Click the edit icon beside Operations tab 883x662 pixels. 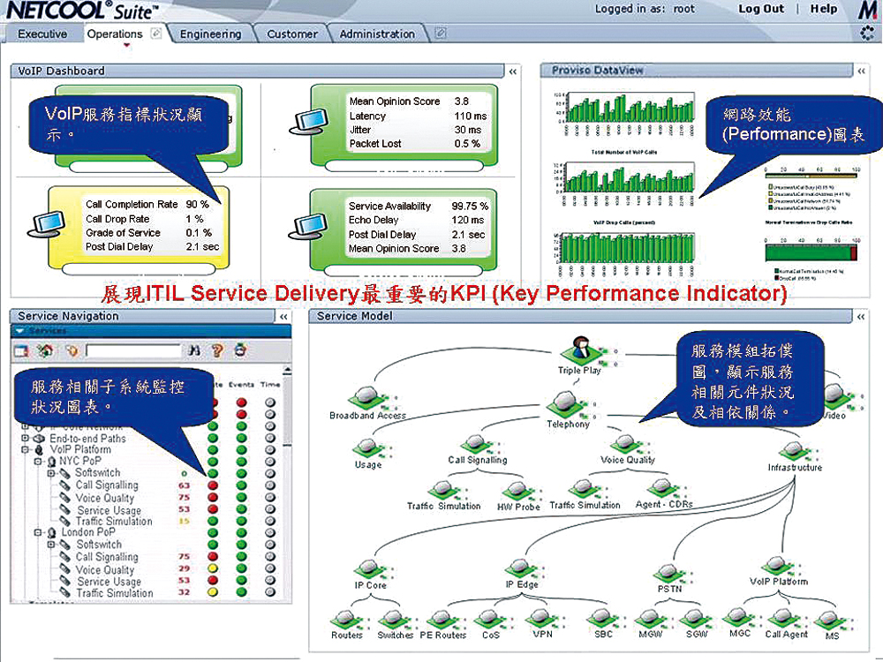156,34
